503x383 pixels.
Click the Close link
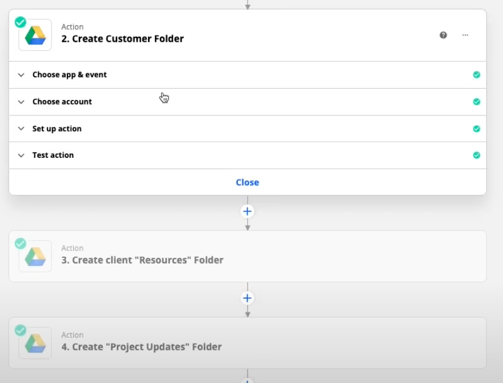247,182
